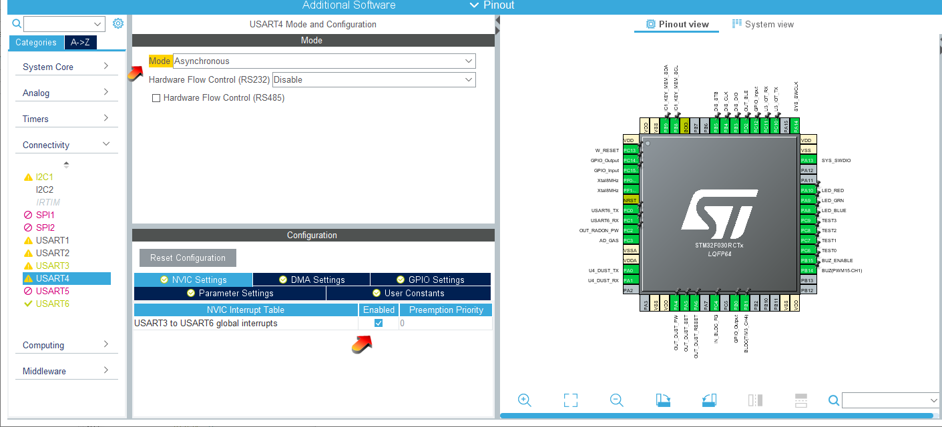Open the DMA Settings tab
The width and height of the screenshot is (942, 427).
[x=312, y=280]
